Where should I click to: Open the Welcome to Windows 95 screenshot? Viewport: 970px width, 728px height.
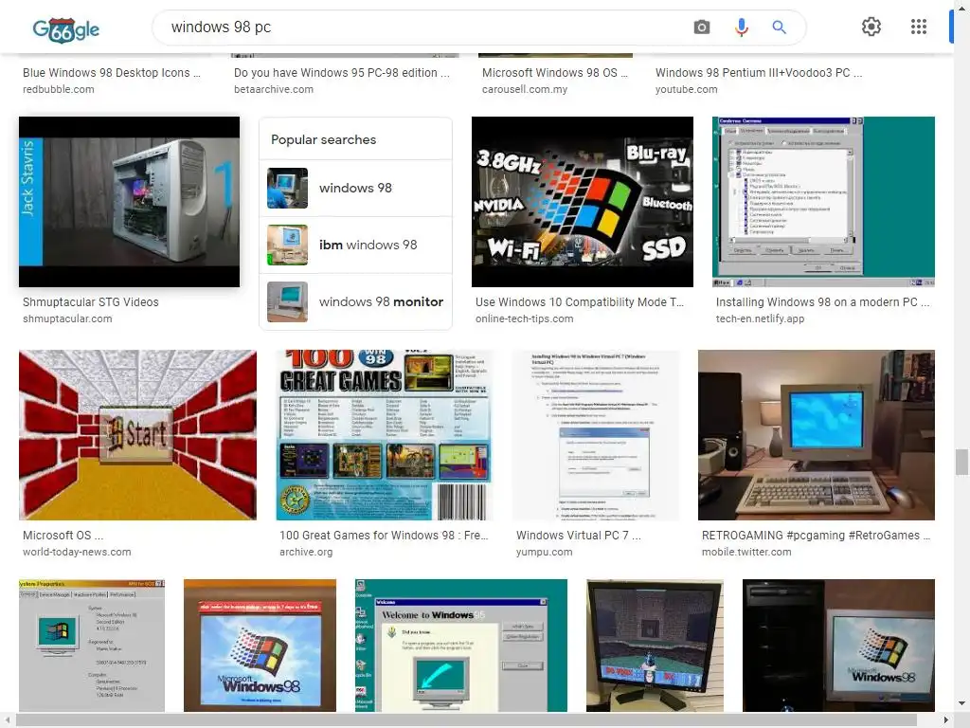(x=461, y=646)
